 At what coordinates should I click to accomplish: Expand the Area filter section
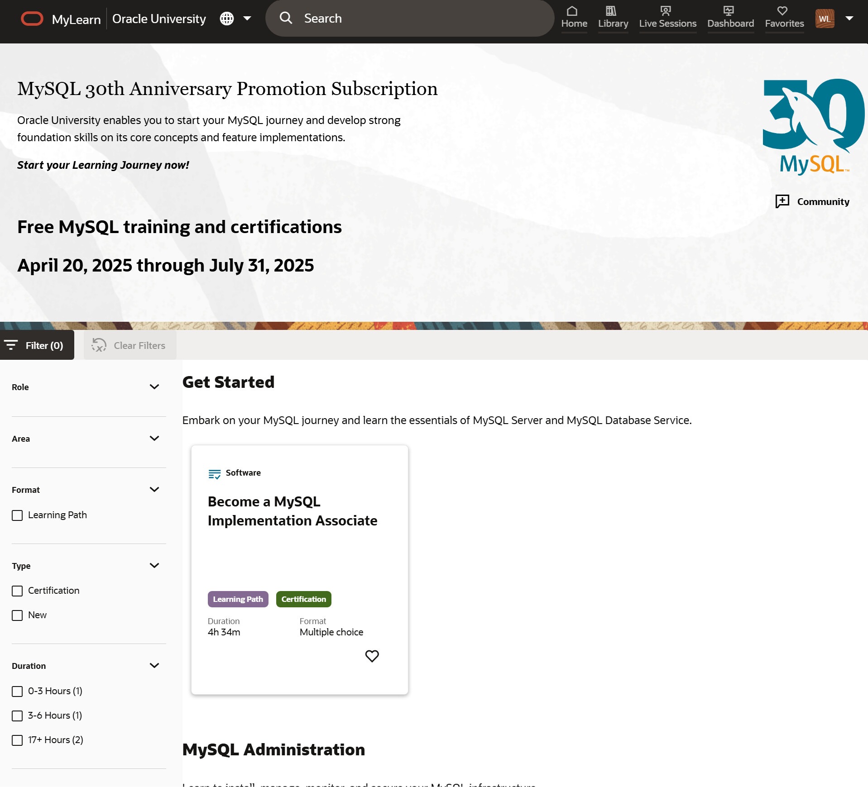coord(154,439)
